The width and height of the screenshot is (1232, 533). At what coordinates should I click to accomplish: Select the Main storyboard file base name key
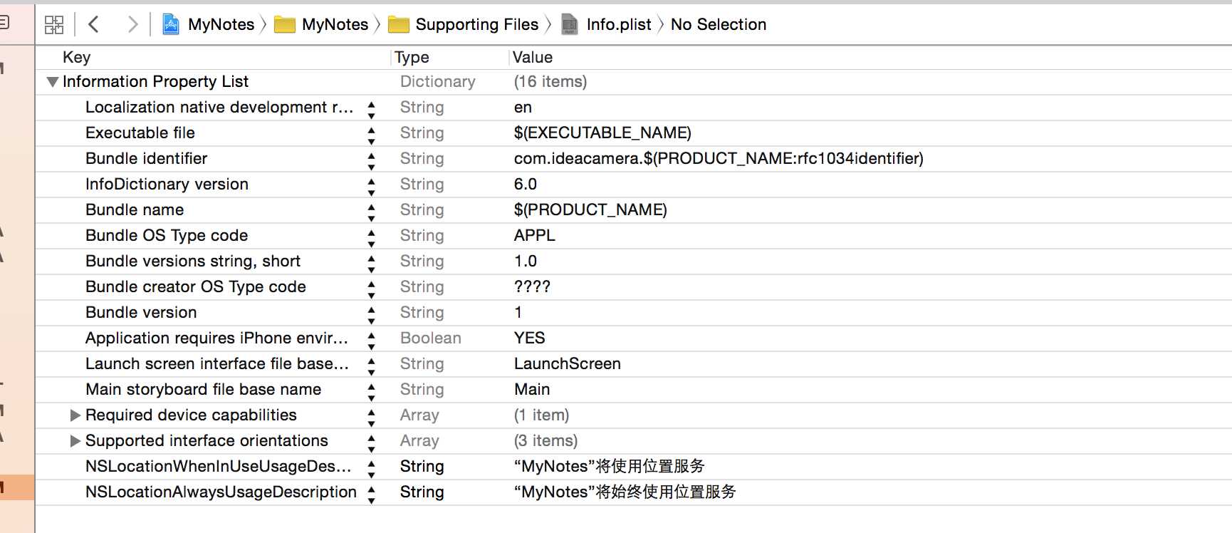203,390
